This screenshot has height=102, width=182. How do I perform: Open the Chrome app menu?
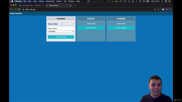point(18,1)
